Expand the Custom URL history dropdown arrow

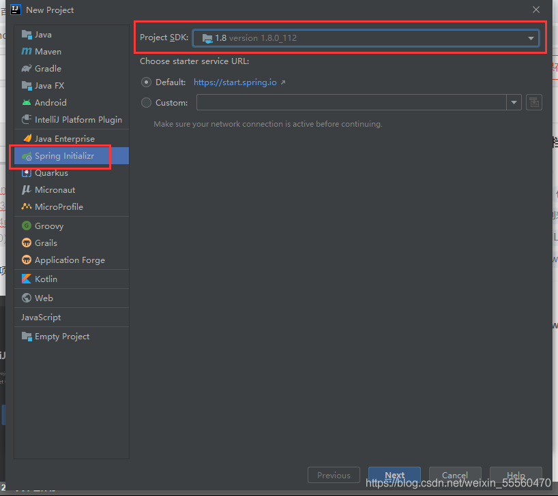click(x=514, y=102)
